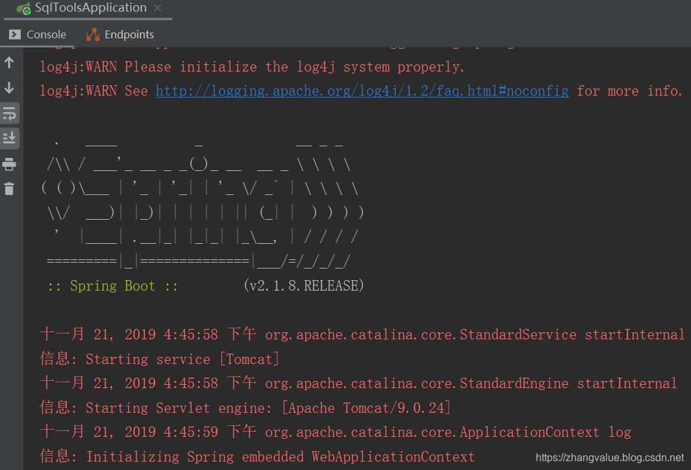Screen dimensions: 691x470
Task: Click the StandardService startInternal log line
Action: (x=362, y=335)
